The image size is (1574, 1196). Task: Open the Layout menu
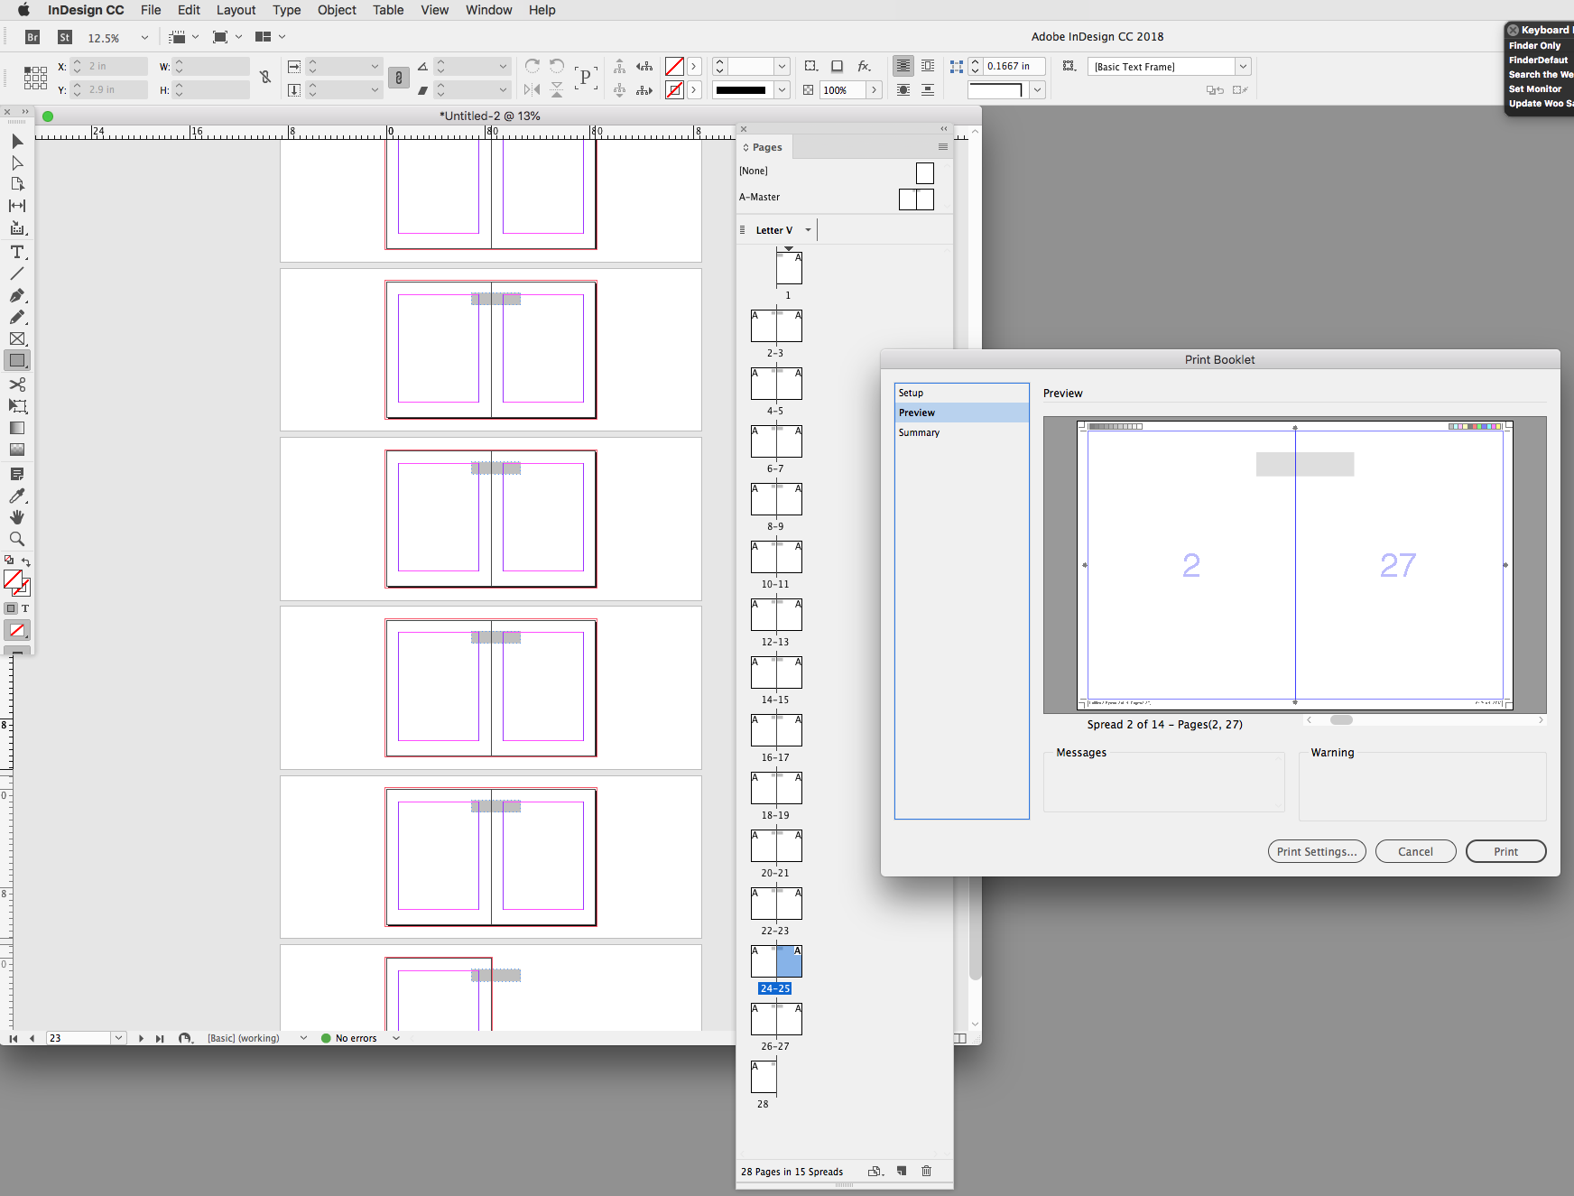click(236, 10)
